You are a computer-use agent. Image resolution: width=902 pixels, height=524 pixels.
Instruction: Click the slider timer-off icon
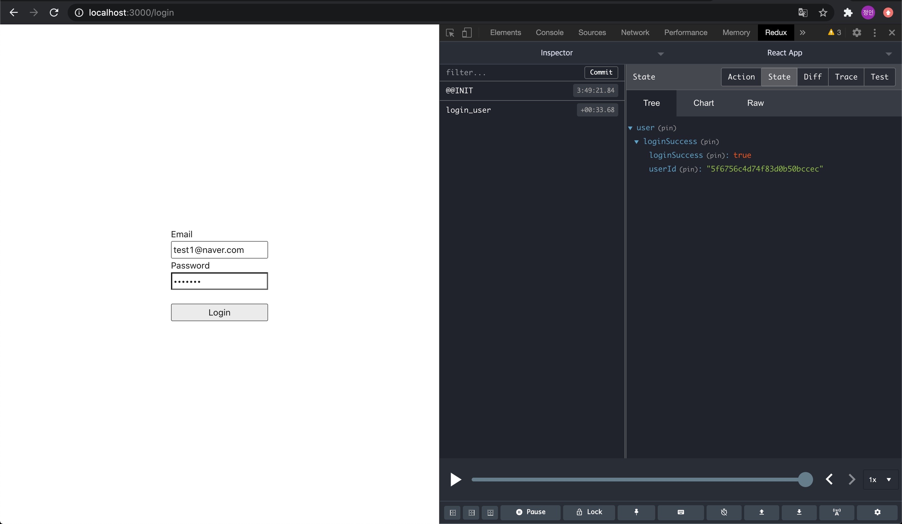coord(724,512)
